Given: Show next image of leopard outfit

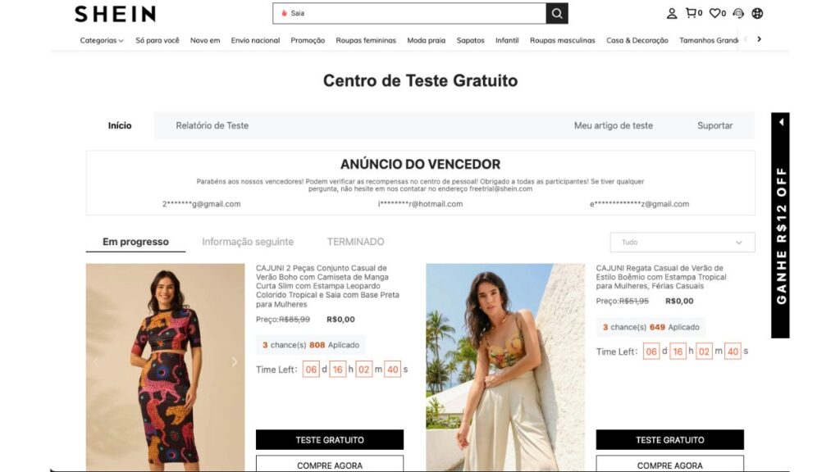Looking at the screenshot, I should [234, 362].
